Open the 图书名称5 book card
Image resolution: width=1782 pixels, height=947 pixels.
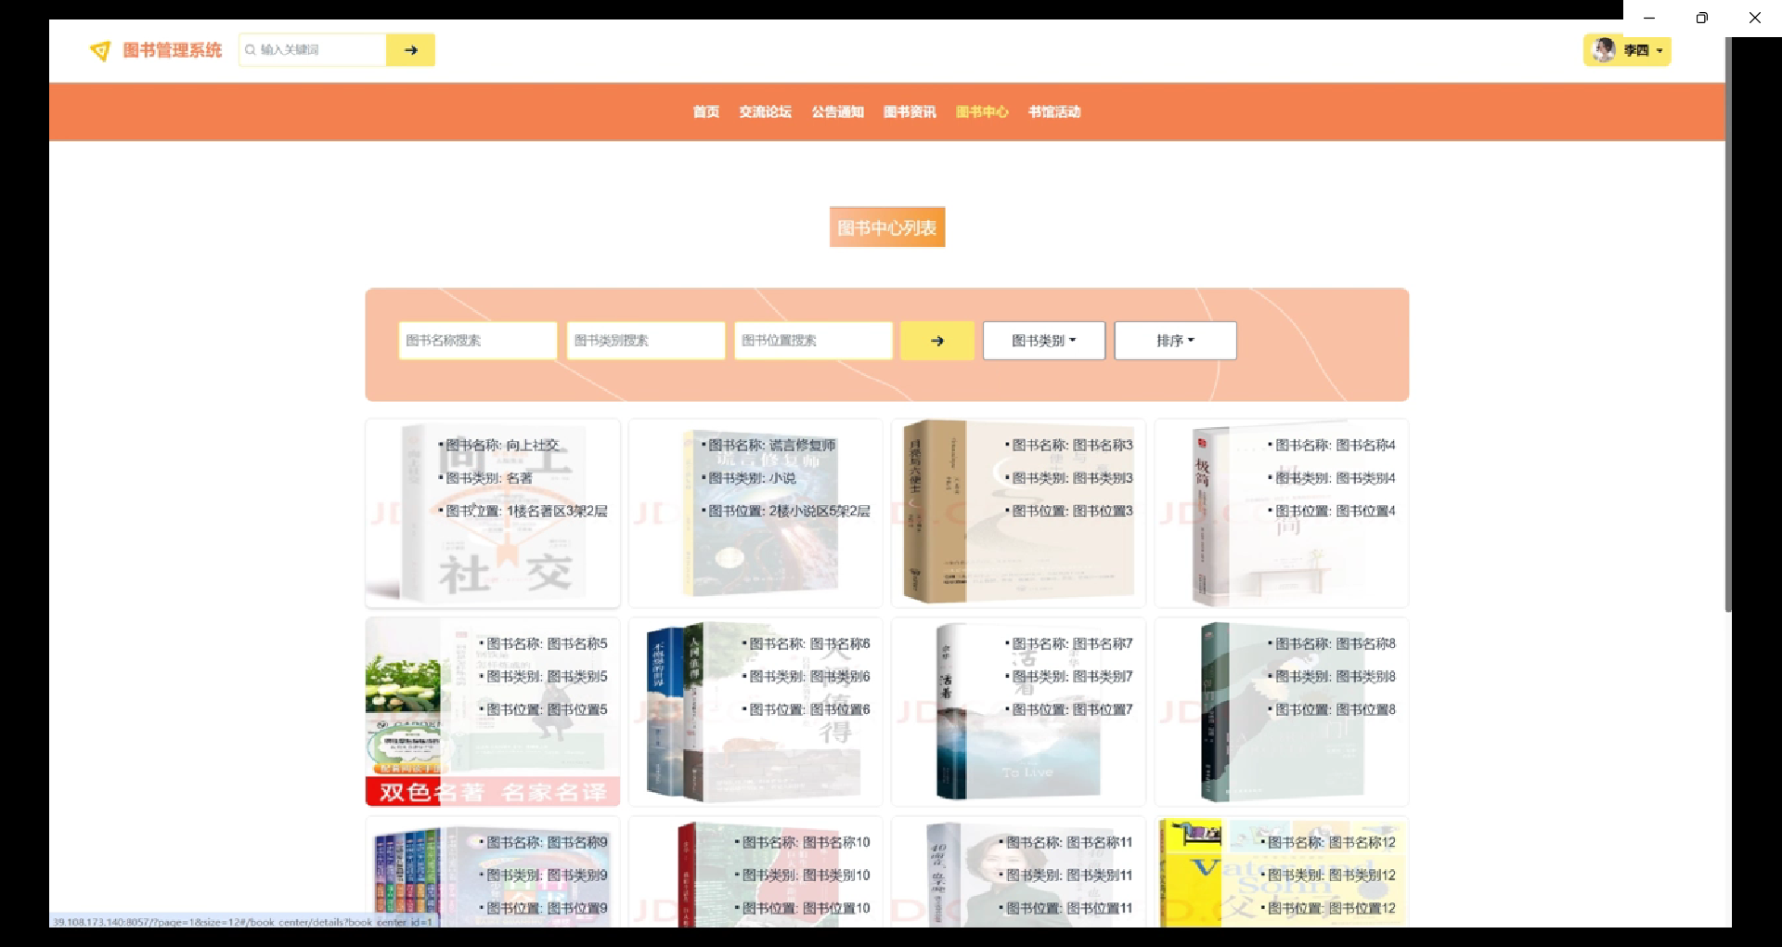(x=493, y=712)
